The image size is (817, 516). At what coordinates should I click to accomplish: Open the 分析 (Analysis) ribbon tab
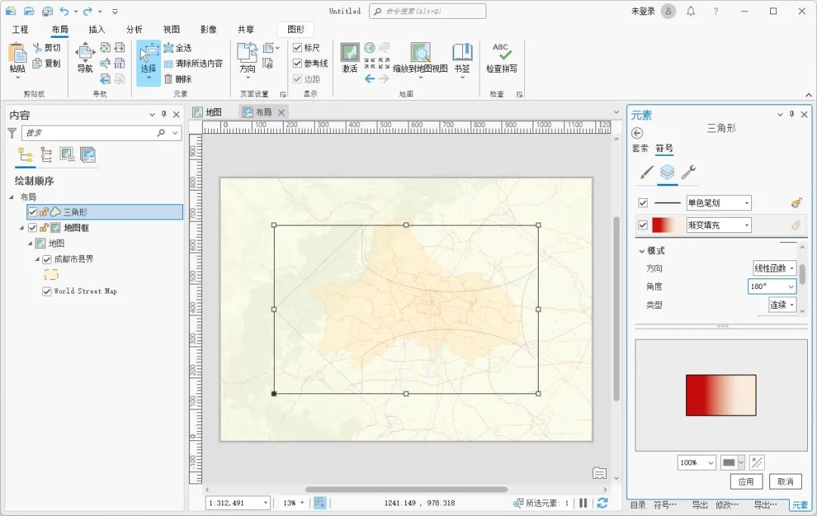(135, 30)
